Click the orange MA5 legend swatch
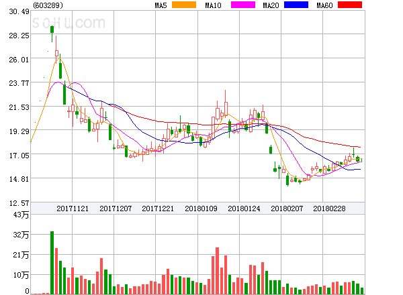403x295 pixels. (184, 5)
